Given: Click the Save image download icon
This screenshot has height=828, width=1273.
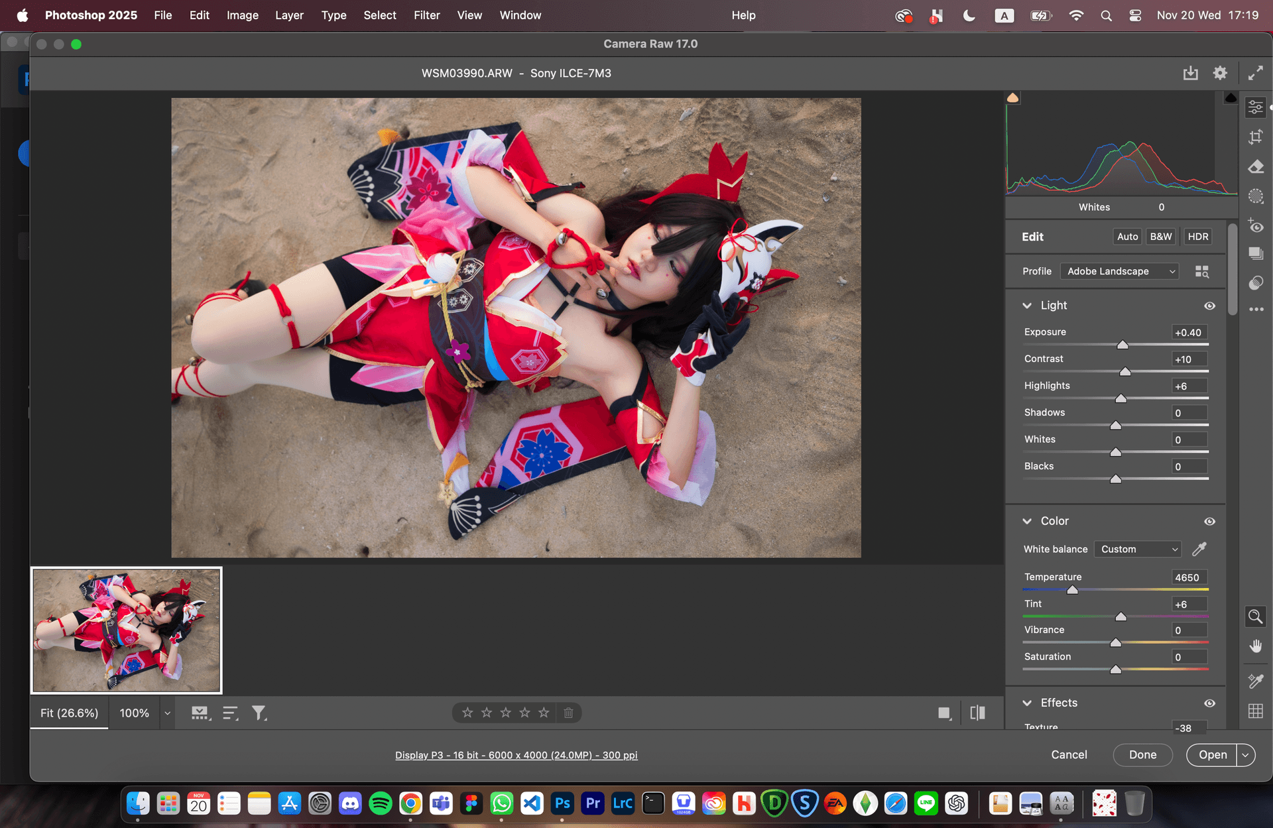Looking at the screenshot, I should click(x=1191, y=73).
